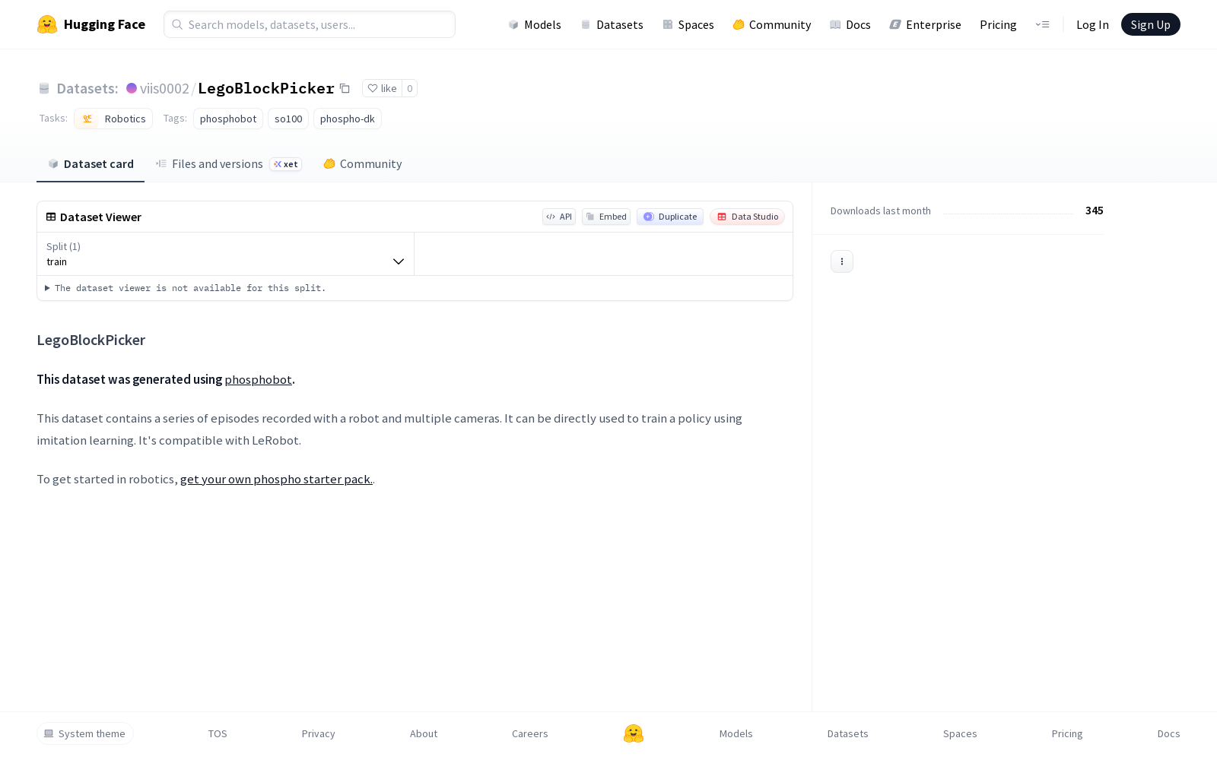This screenshot has height=760, width=1217.
Task: Click the heart like button
Action: (x=382, y=88)
